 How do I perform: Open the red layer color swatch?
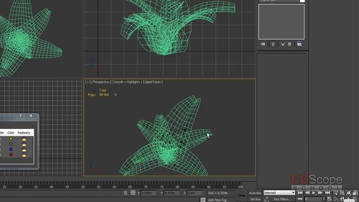tap(11, 155)
